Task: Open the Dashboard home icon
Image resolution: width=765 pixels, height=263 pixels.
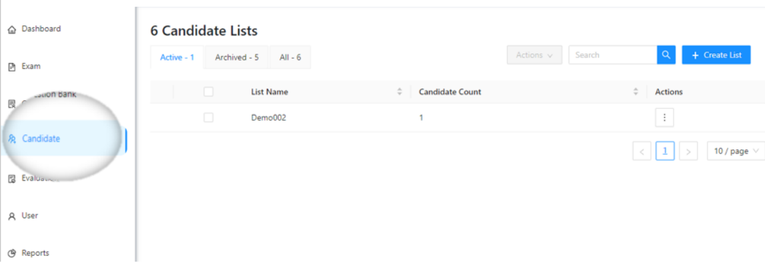Action: (x=12, y=30)
